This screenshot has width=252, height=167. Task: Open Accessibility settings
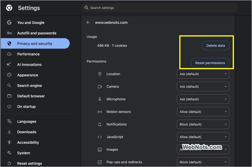coord(35,142)
